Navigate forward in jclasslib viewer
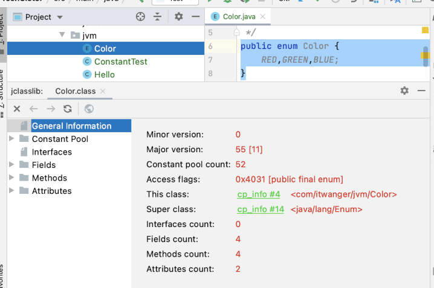This screenshot has height=288, width=434. point(51,109)
